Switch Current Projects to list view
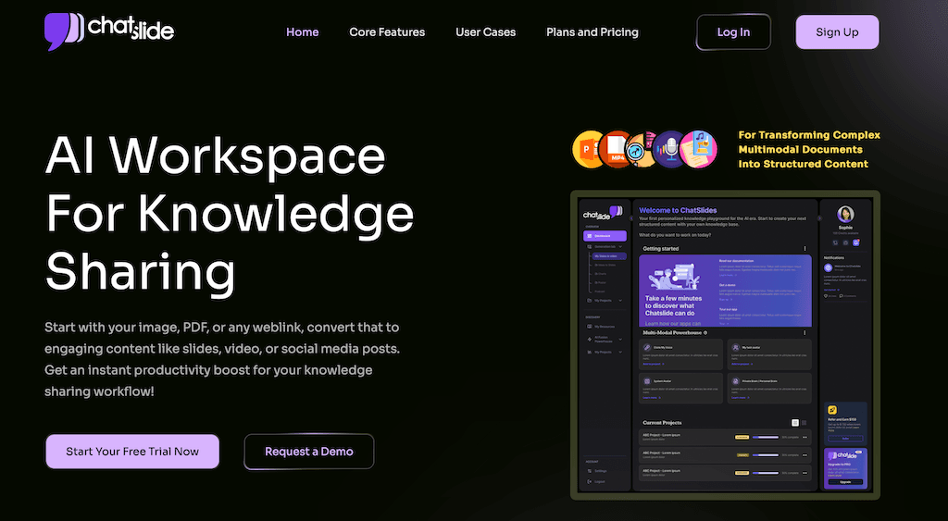The image size is (948, 521). click(x=795, y=422)
